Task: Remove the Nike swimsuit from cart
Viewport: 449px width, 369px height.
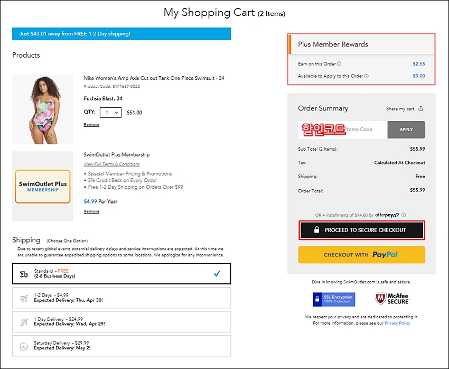Action: pos(91,125)
